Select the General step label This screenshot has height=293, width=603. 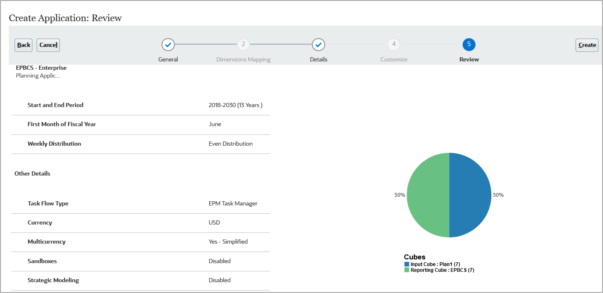tap(168, 59)
